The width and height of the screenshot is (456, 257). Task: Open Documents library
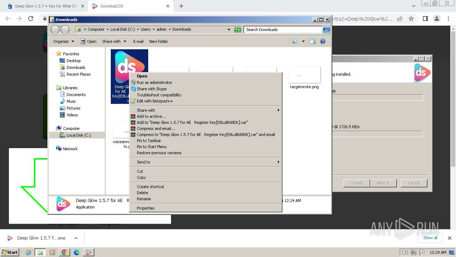pos(76,95)
